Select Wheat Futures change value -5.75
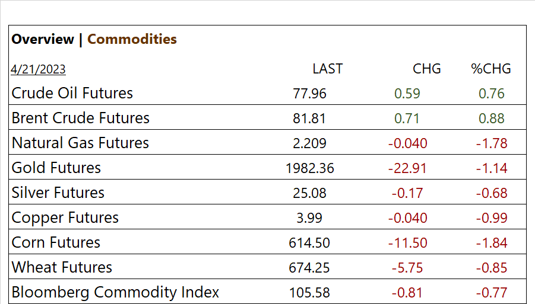This screenshot has height=304, width=535. point(407,268)
